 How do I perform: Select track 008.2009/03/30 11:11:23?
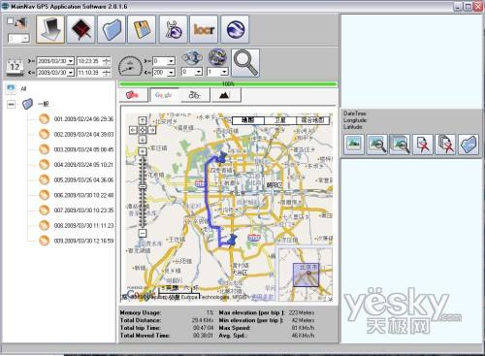click(x=83, y=225)
